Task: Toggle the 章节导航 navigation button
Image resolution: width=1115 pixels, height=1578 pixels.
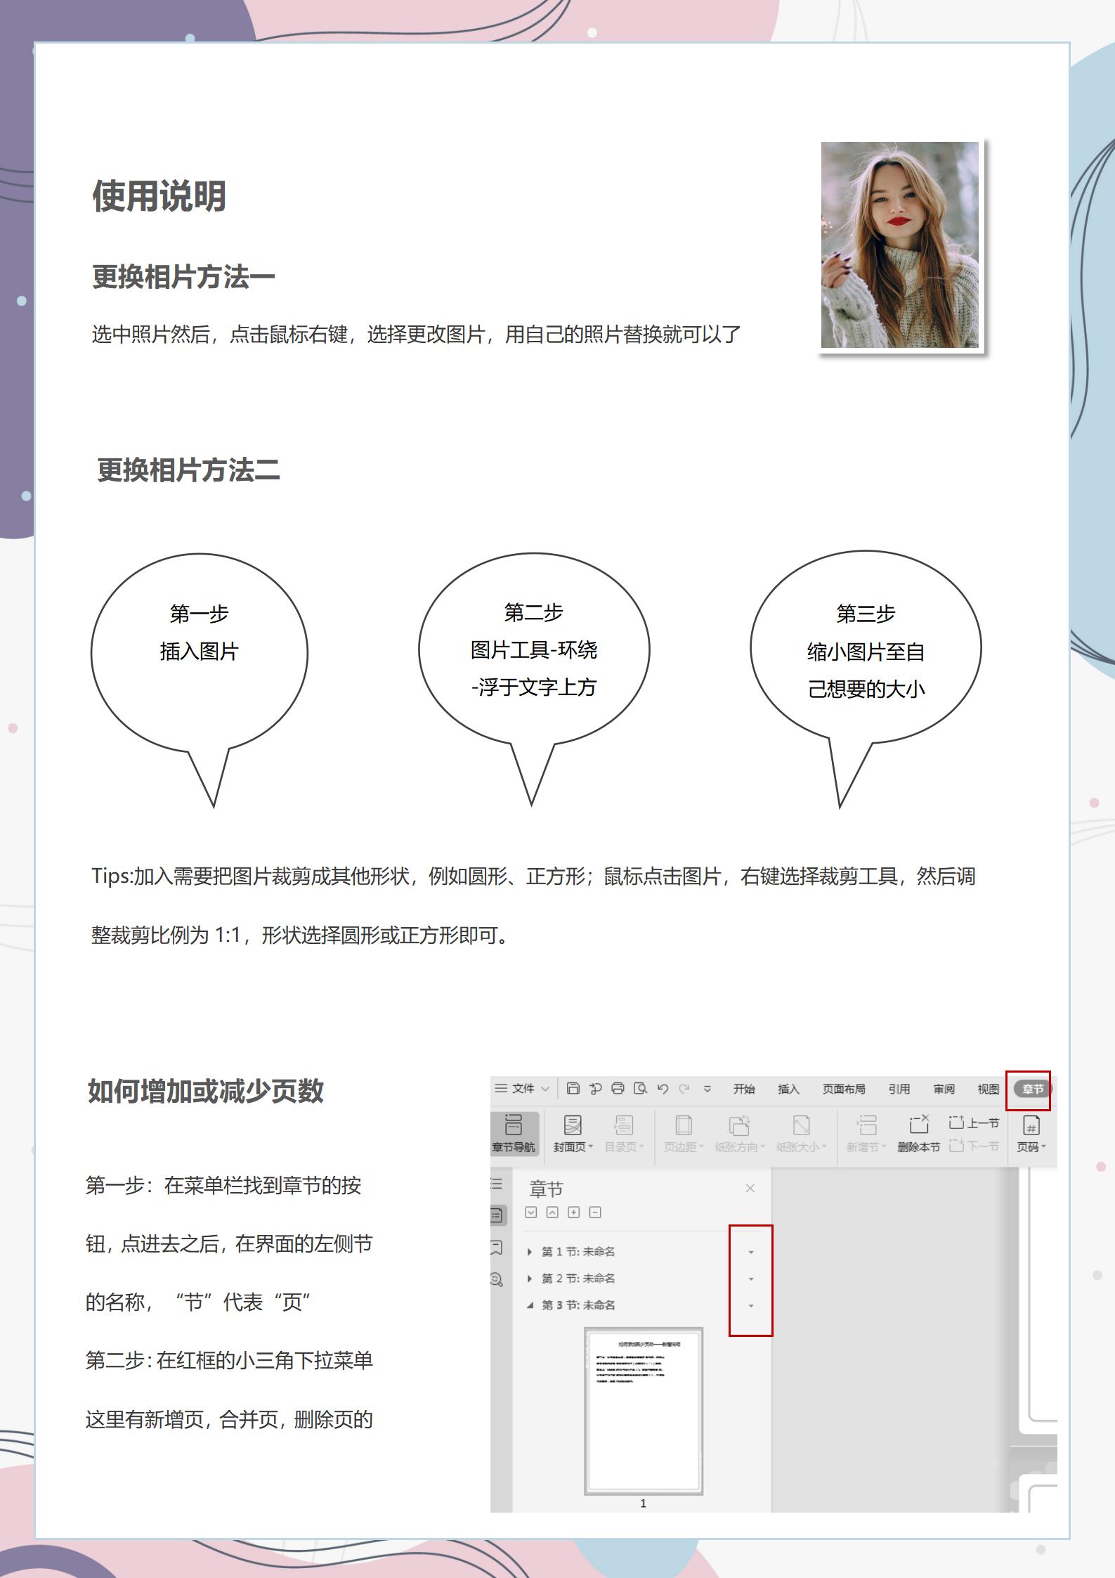Action: [514, 1132]
